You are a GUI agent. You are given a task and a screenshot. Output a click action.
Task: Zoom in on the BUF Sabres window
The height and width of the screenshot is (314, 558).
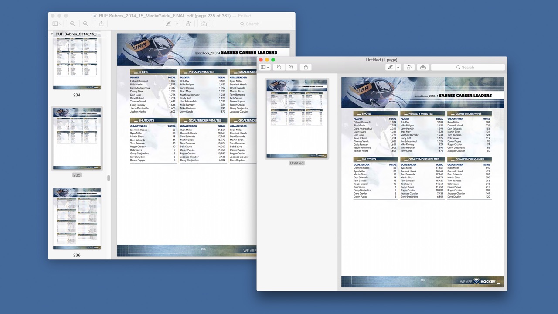pos(85,24)
